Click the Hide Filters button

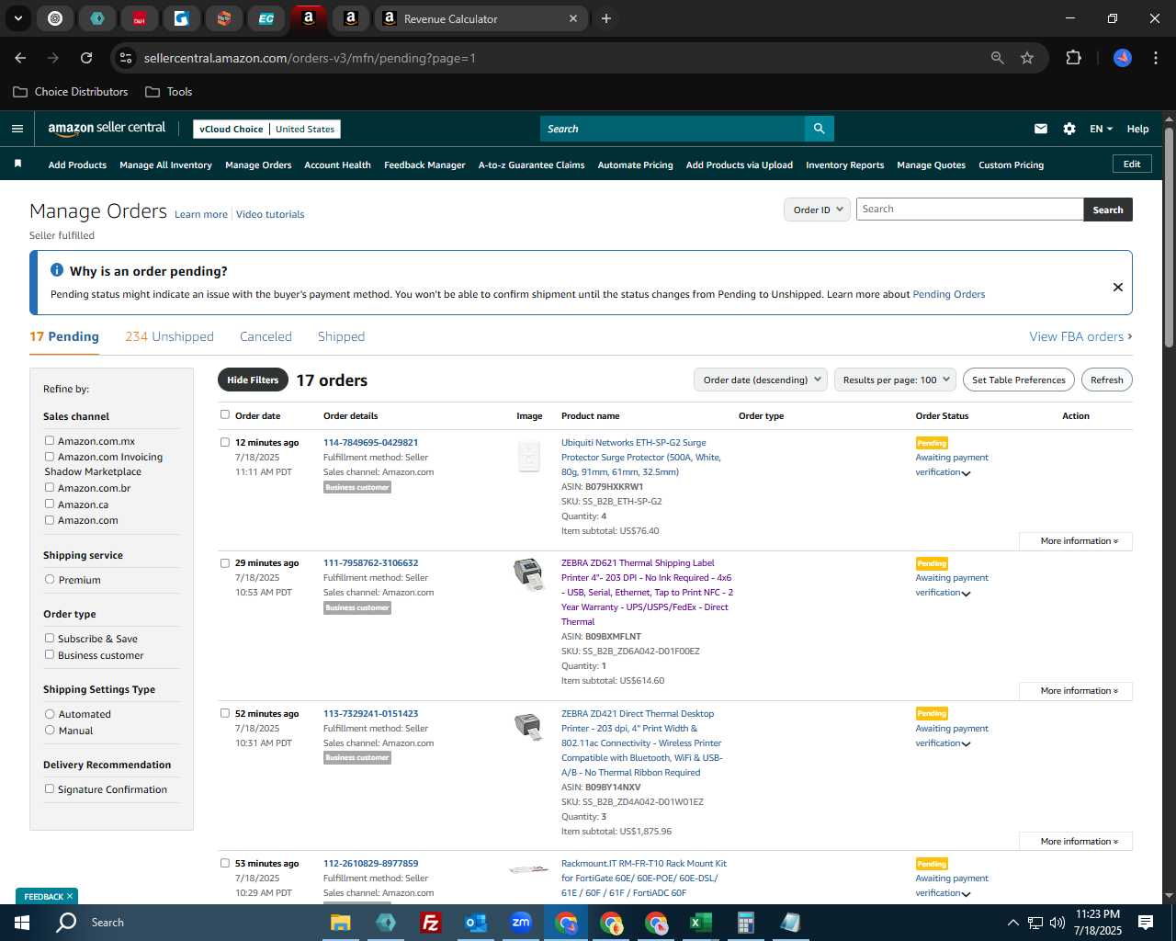pos(253,380)
